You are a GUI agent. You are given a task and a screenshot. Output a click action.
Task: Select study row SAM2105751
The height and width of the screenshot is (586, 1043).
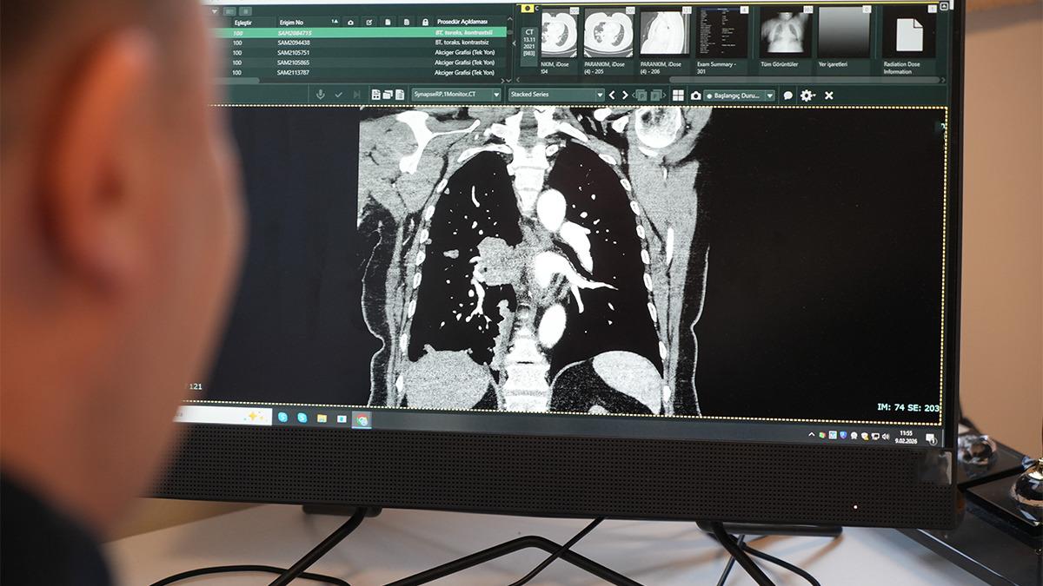pyautogui.click(x=294, y=53)
